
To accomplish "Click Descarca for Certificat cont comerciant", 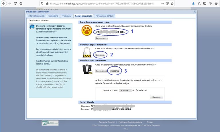I will pyautogui.click(x=115, y=71).
